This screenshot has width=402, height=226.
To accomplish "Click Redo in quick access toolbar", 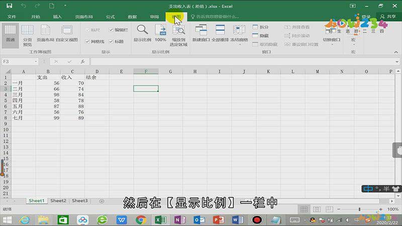I will (37, 6).
